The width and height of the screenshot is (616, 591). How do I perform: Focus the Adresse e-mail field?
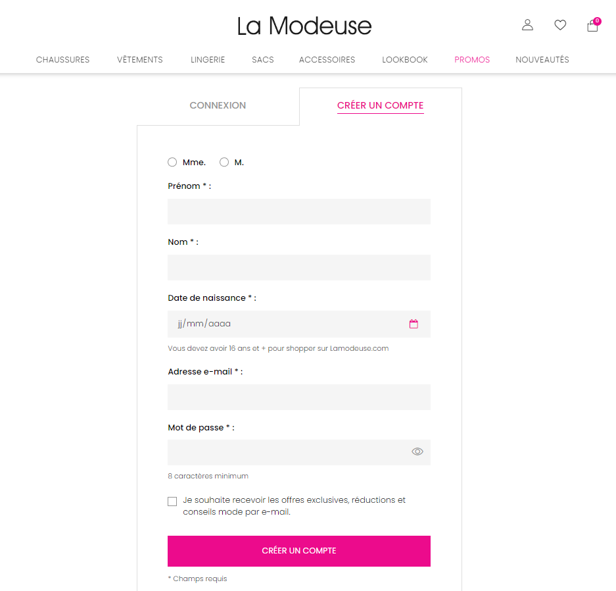pos(299,397)
